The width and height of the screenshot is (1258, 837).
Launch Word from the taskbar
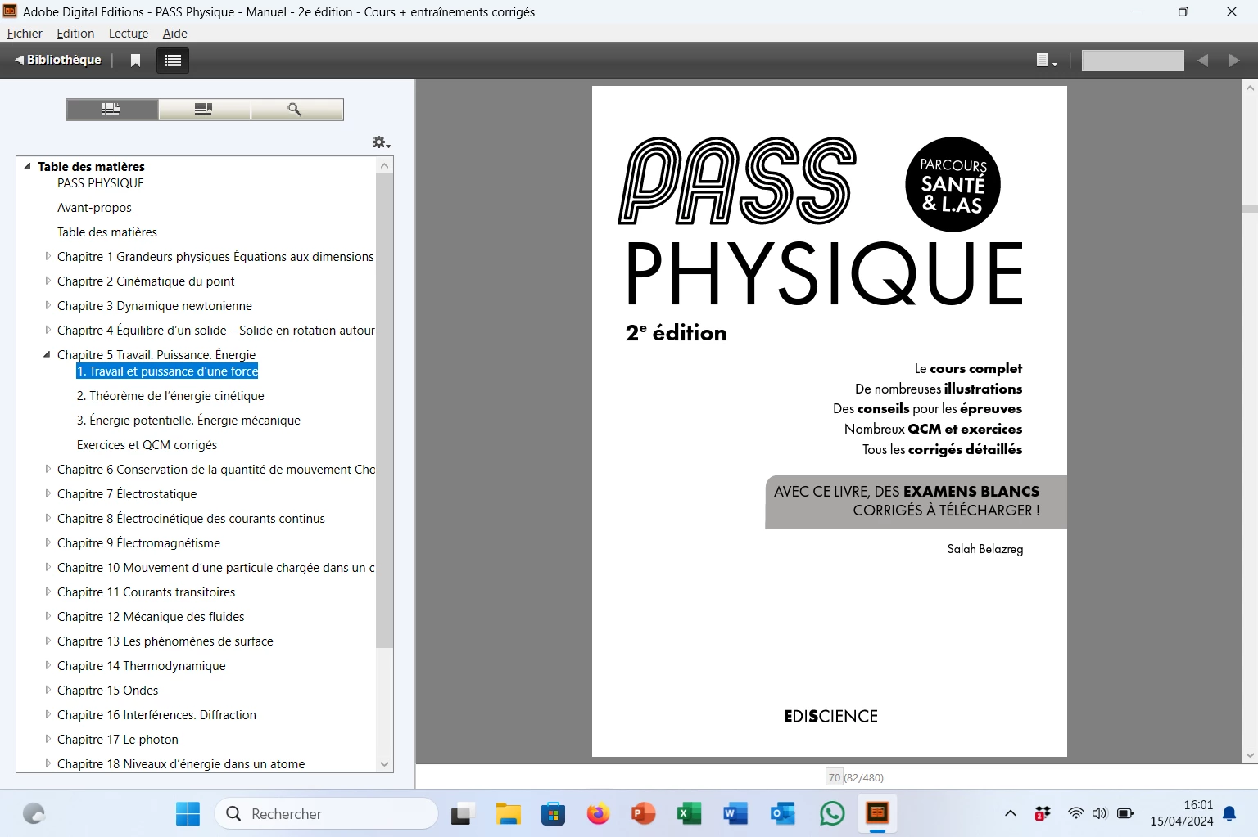735,814
